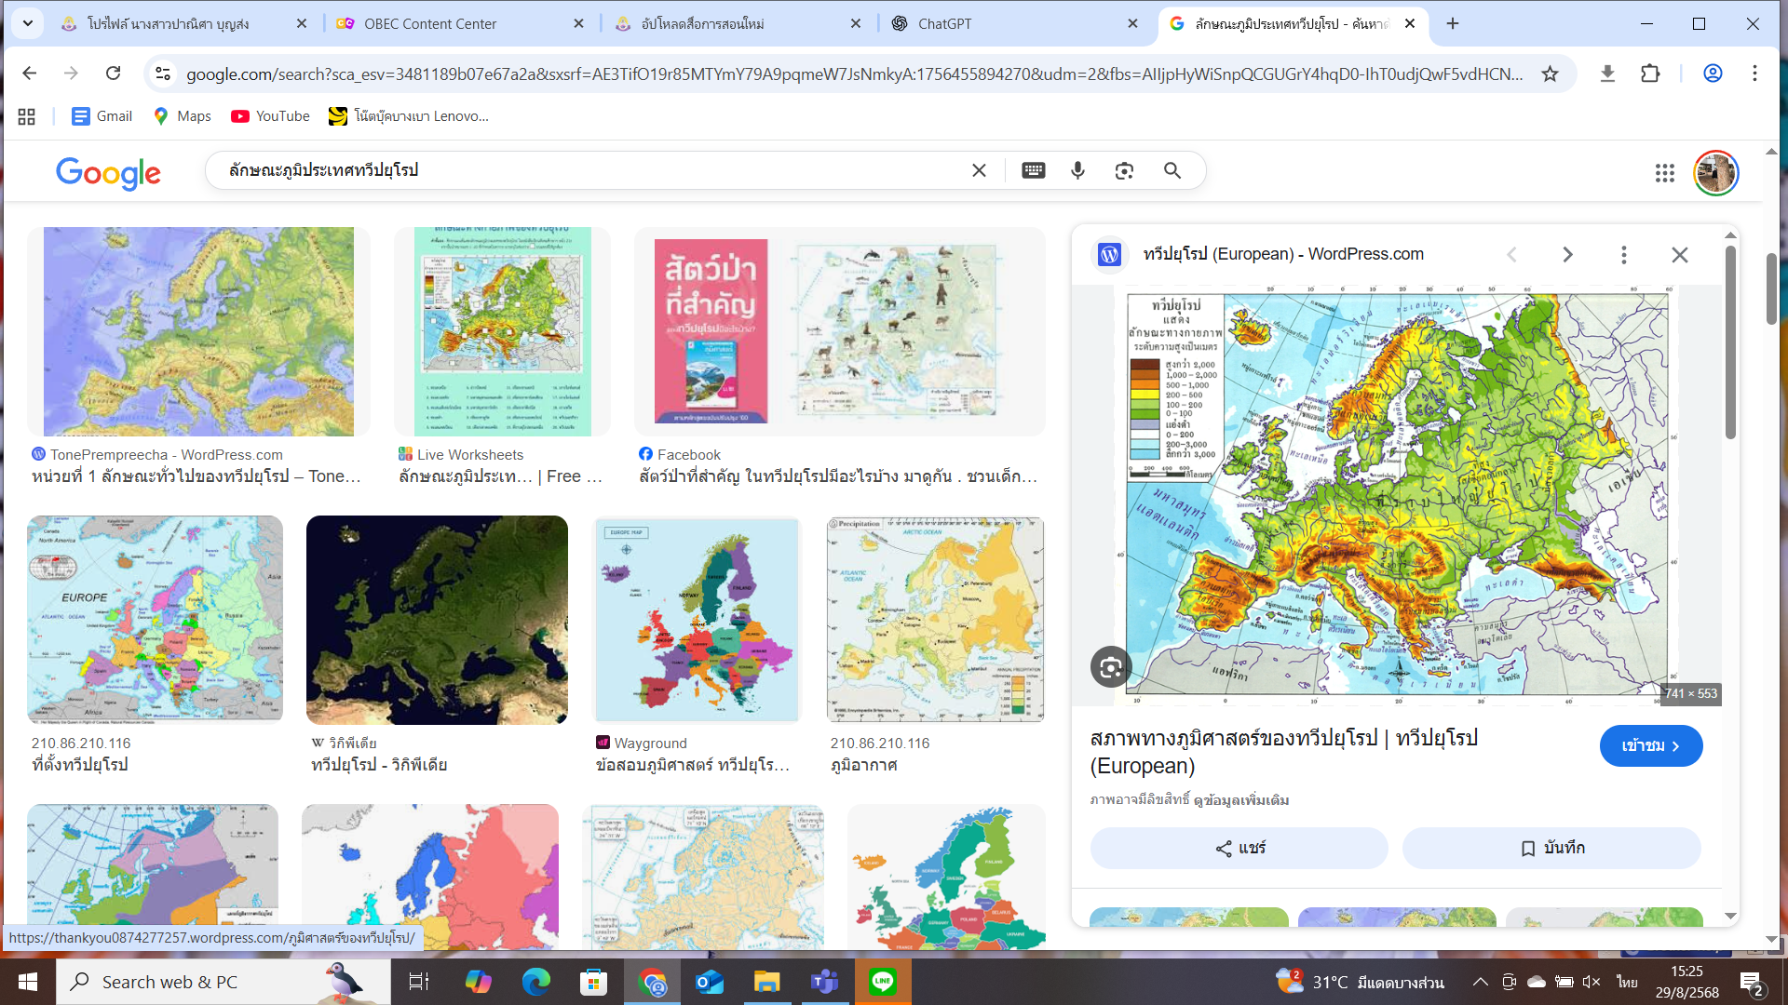Open the on-screen keyboard input tool
The width and height of the screenshot is (1788, 1005).
click(1033, 170)
